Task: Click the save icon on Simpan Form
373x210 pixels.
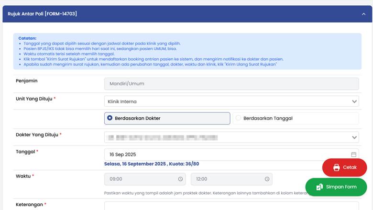Action: [319, 187]
